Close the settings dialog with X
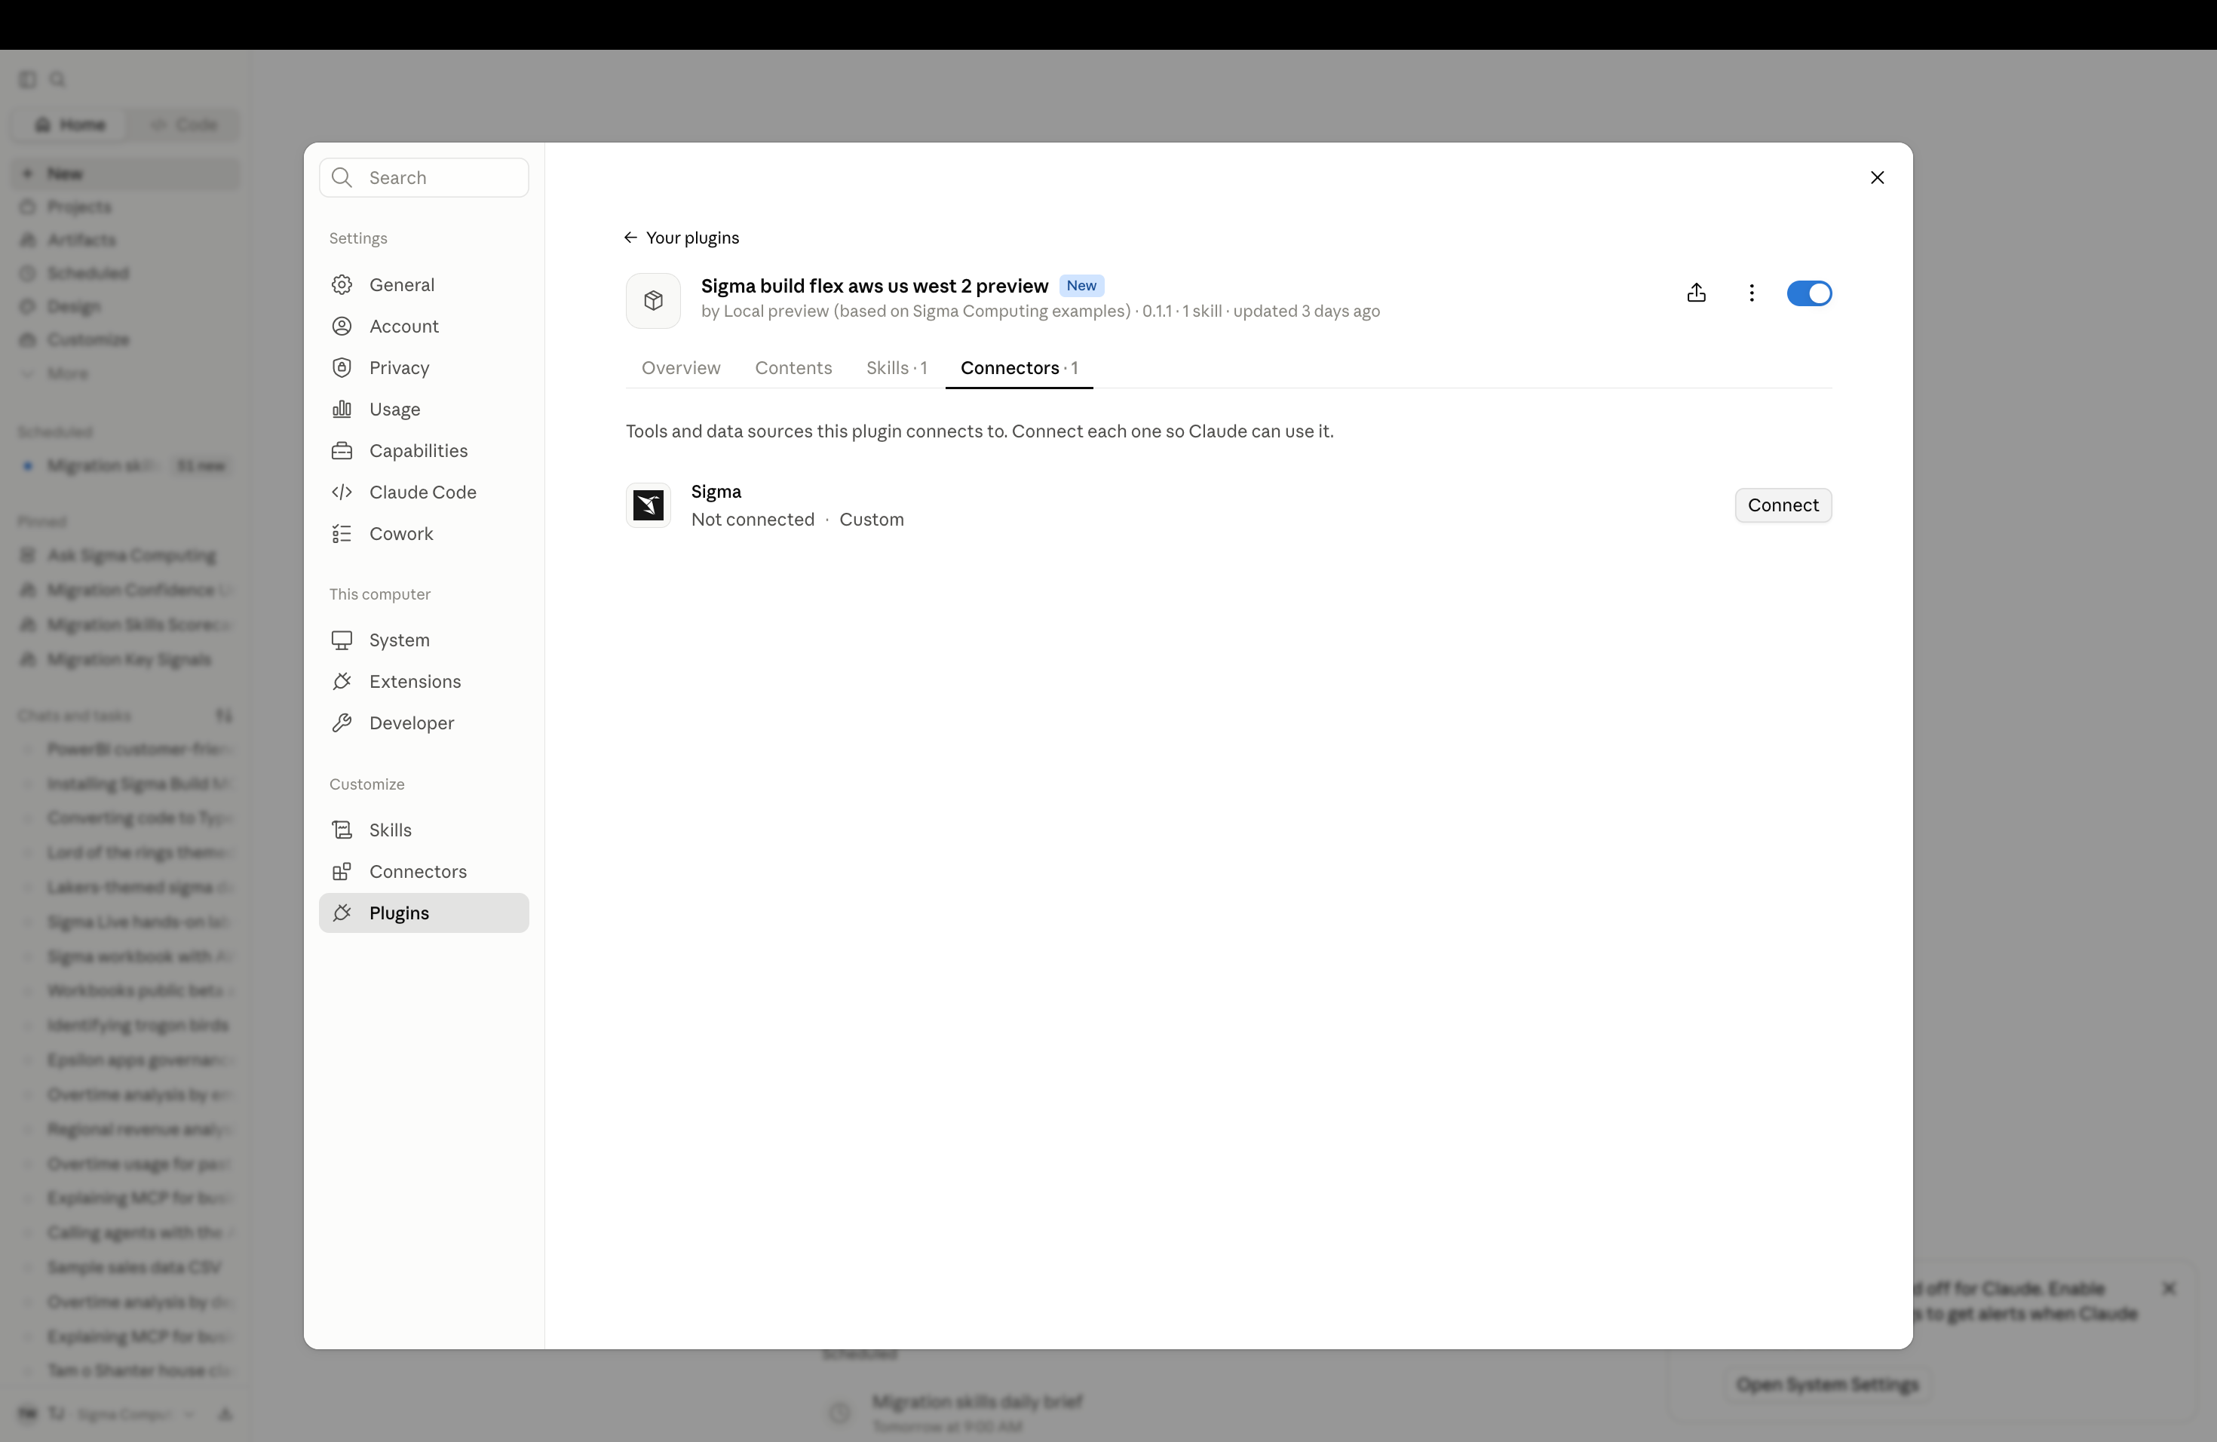This screenshot has height=1442, width=2217. coord(1877,178)
